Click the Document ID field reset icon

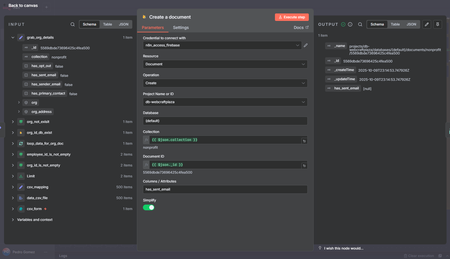click(304, 166)
